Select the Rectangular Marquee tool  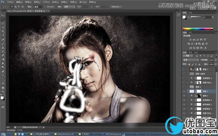point(3,20)
